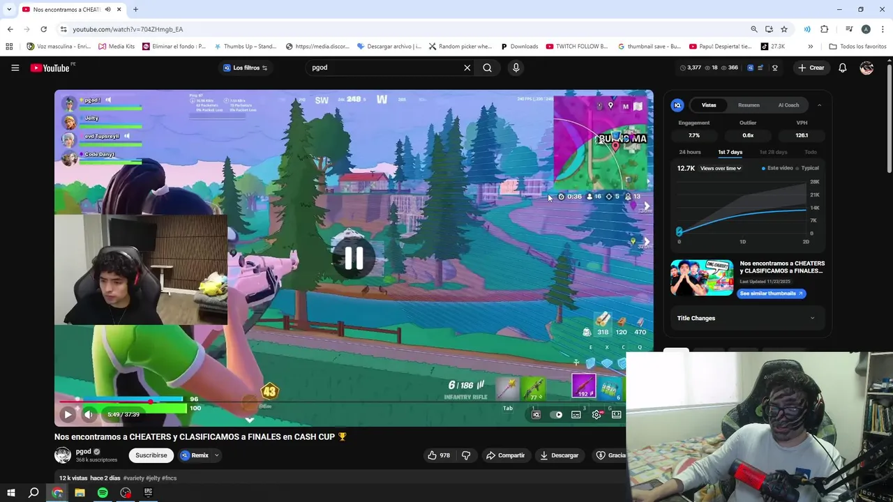Go back in the browser
Screen dimensions: 893x502
(x=10, y=29)
